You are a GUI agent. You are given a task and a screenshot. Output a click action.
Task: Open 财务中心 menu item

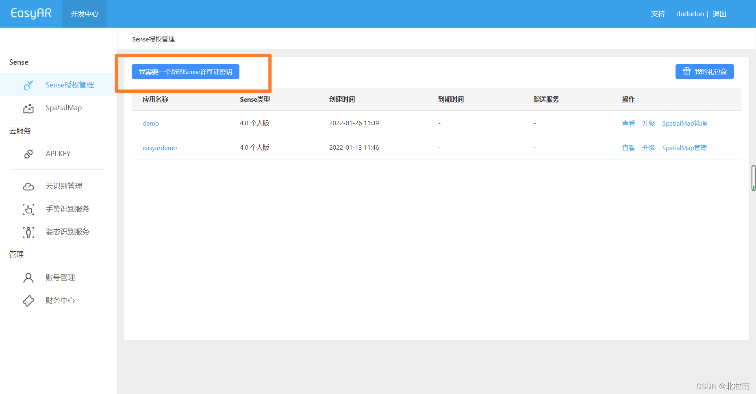[60, 300]
